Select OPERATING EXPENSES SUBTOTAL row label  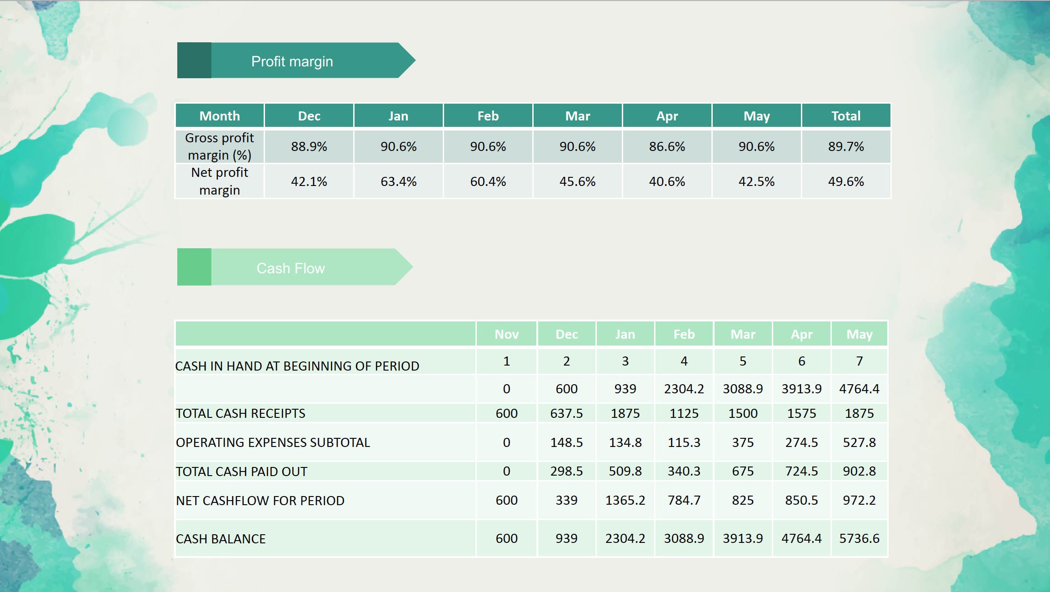pyautogui.click(x=273, y=442)
